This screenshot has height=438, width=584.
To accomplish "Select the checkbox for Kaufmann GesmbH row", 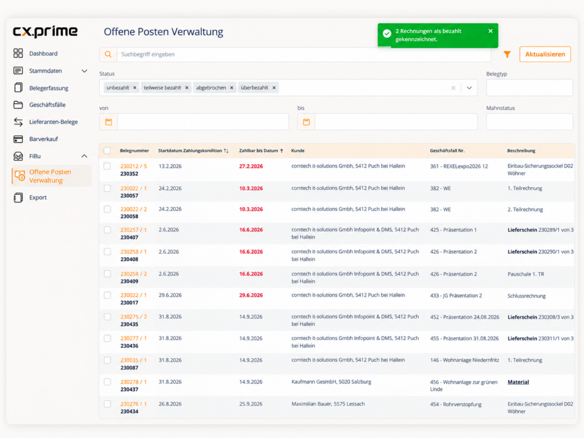I will tap(107, 382).
